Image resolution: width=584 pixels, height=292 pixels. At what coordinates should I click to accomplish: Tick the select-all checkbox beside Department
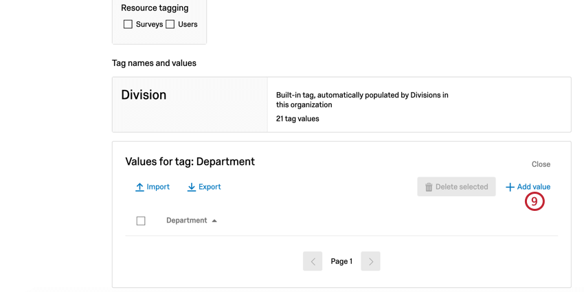[141, 221]
